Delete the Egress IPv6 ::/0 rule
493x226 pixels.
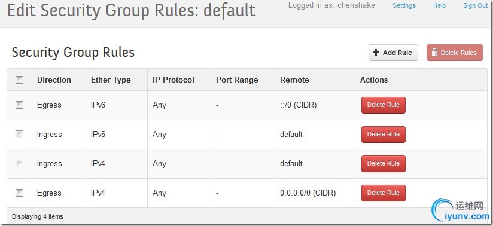tap(384, 105)
